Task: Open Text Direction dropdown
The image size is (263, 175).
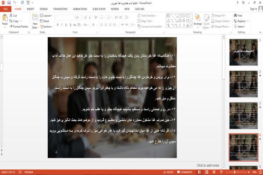Action: tap(147, 15)
